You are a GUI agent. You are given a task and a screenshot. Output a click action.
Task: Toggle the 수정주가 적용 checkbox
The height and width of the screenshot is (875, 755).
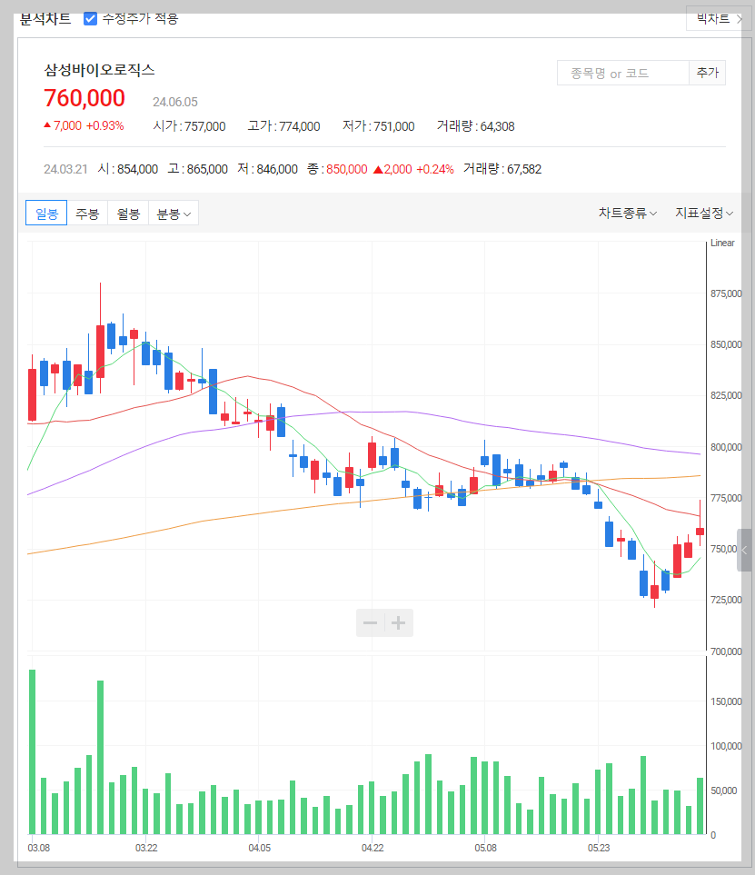[x=90, y=18]
